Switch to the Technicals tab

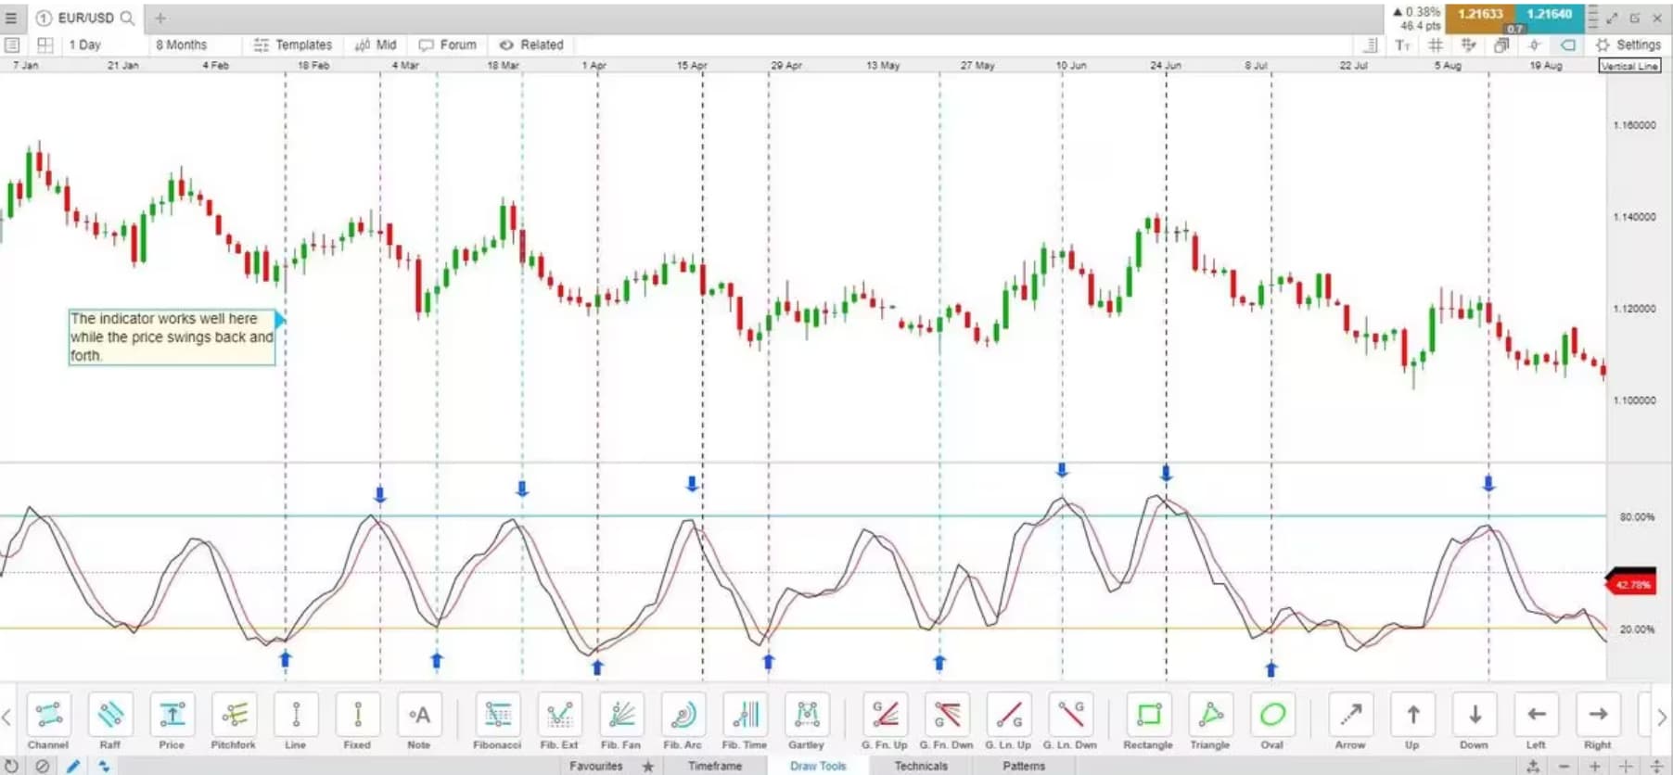(x=921, y=766)
